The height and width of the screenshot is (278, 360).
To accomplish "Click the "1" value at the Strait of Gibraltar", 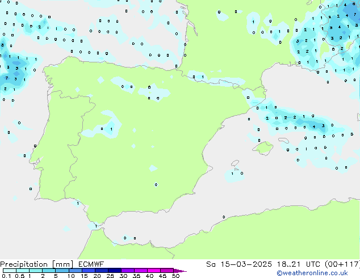I will [x=96, y=226].
